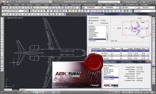
Task: Click the [2D каркас] visual style label
Action: pos(19,18)
